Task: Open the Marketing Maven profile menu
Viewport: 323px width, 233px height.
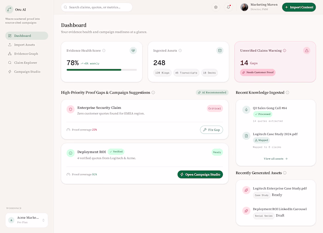Action: tap(259, 7)
